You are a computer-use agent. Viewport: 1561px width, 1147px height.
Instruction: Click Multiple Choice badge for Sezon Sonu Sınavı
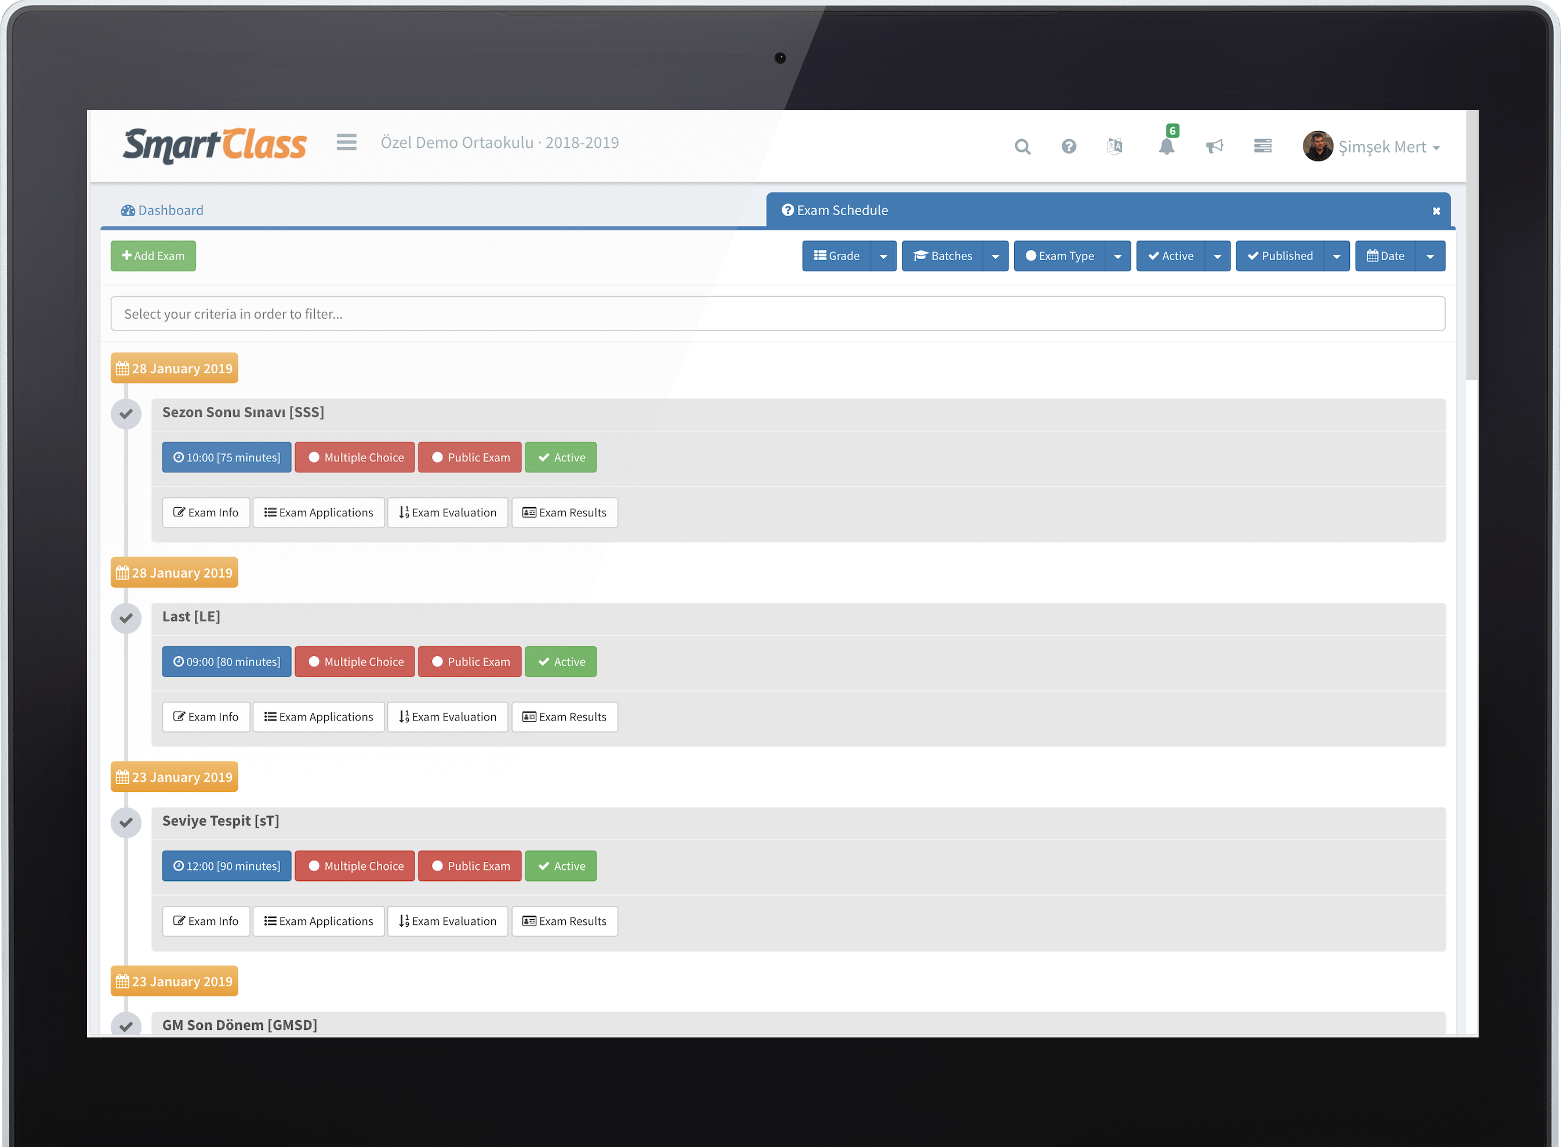[355, 457]
